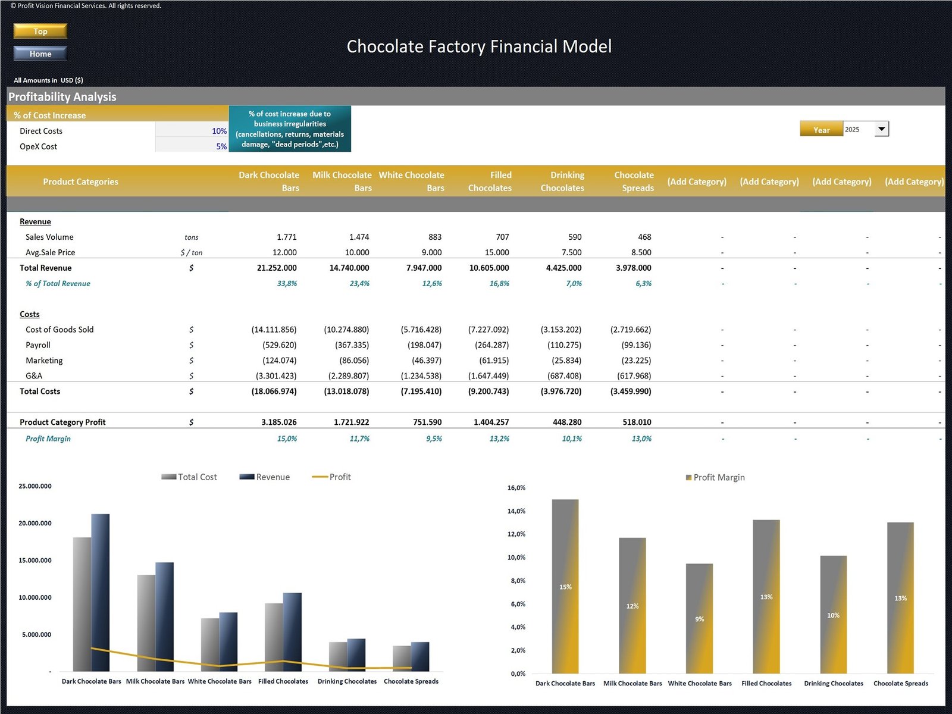Viewport: 952px width, 714px height.
Task: Open the Year dropdown arrow
Action: pyautogui.click(x=881, y=129)
